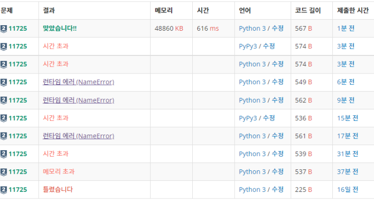The width and height of the screenshot is (374, 201).
Task: Click the 코드 길이 column header
Action: [308, 11]
